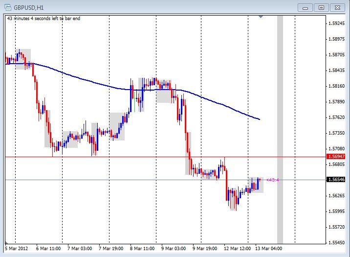Click the 1.57620 price scale value
This screenshot has height=257, width=350.
337,117
